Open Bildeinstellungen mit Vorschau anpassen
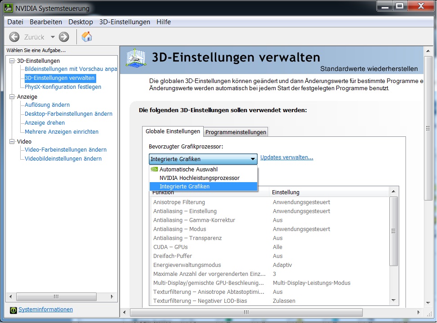The height and width of the screenshot is (323, 437). (71, 69)
